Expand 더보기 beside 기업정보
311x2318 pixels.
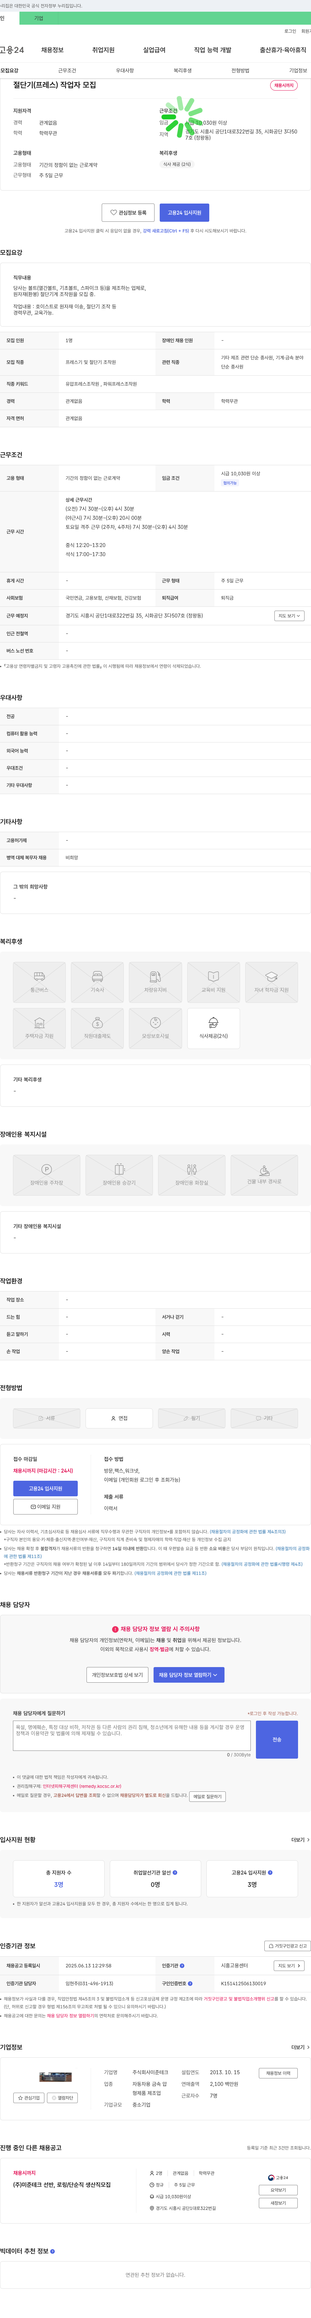click(x=300, y=2047)
